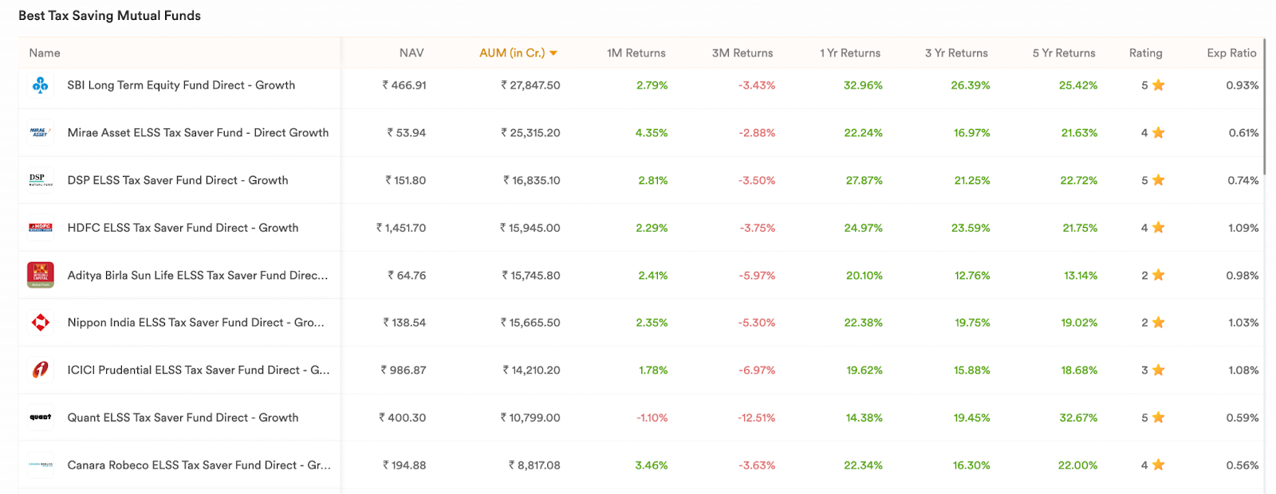Sort table by 1M Returns
This screenshot has width=1276, height=494.
[636, 53]
